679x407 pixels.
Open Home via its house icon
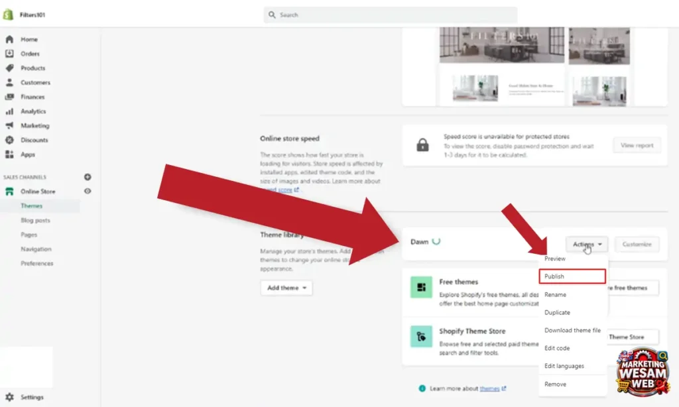point(9,39)
